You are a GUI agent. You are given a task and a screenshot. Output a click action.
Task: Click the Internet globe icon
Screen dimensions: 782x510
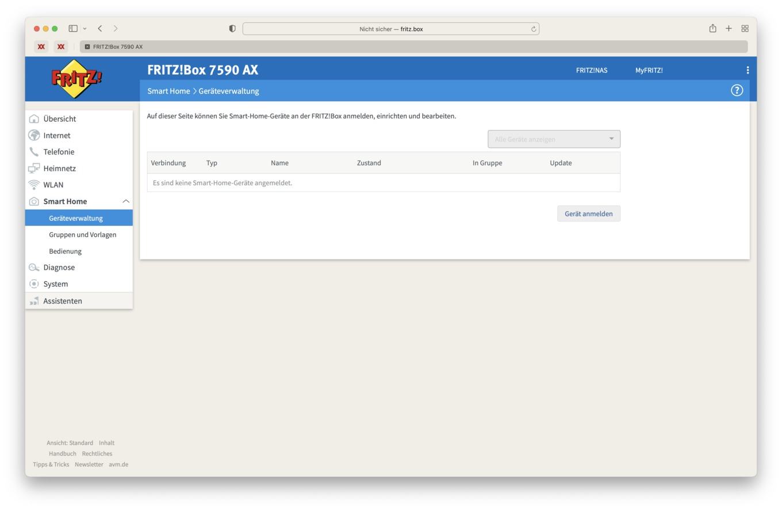coord(34,136)
